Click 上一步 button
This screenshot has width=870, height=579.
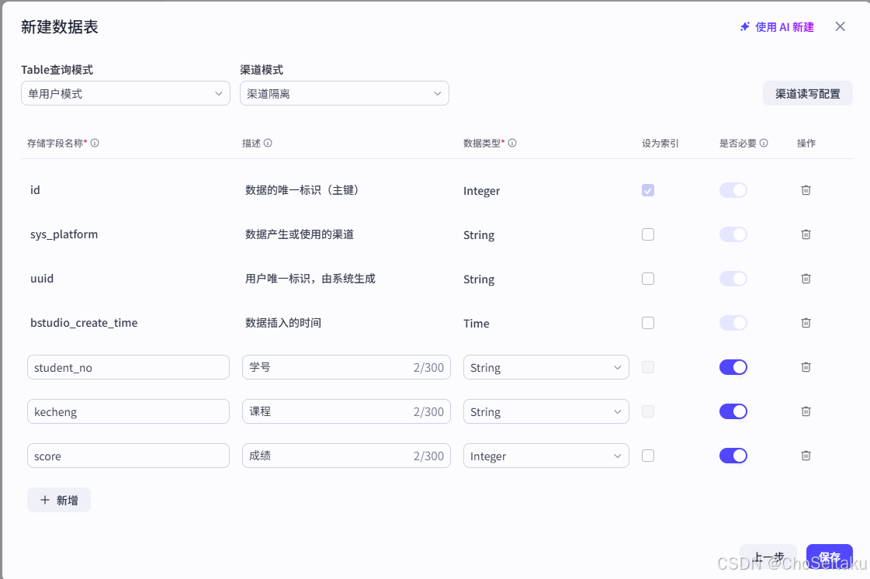click(768, 556)
